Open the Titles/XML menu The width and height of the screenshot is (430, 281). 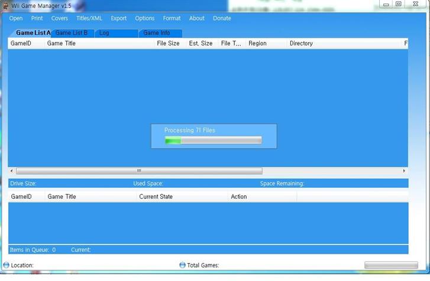coord(89,18)
